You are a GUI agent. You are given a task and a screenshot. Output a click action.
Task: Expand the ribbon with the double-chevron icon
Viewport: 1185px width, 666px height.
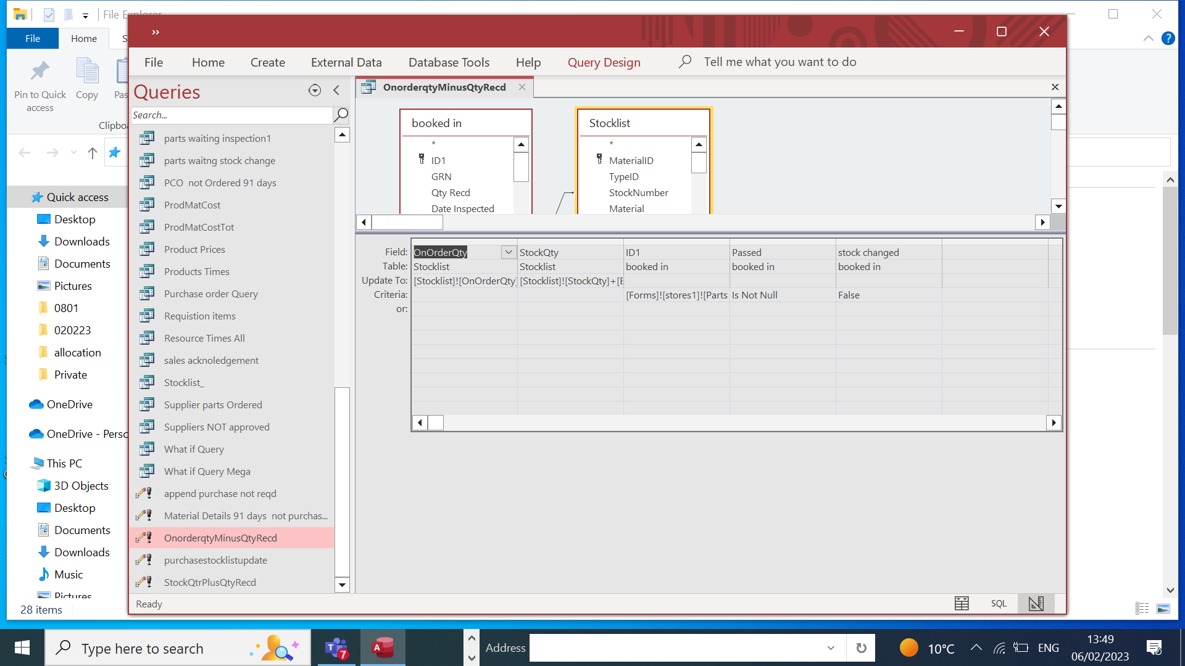[x=156, y=32]
